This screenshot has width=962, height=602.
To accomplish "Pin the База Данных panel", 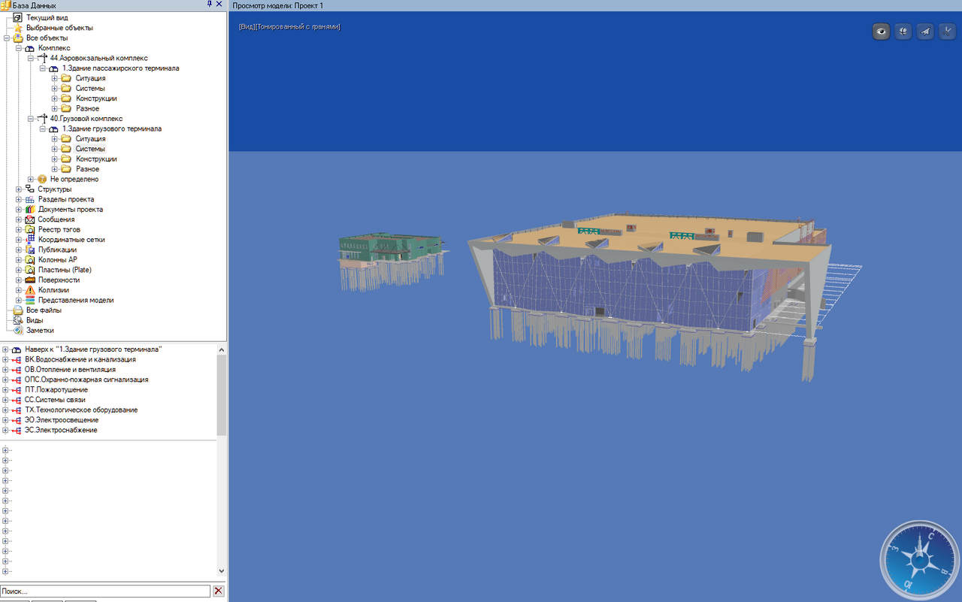I will [x=209, y=5].
